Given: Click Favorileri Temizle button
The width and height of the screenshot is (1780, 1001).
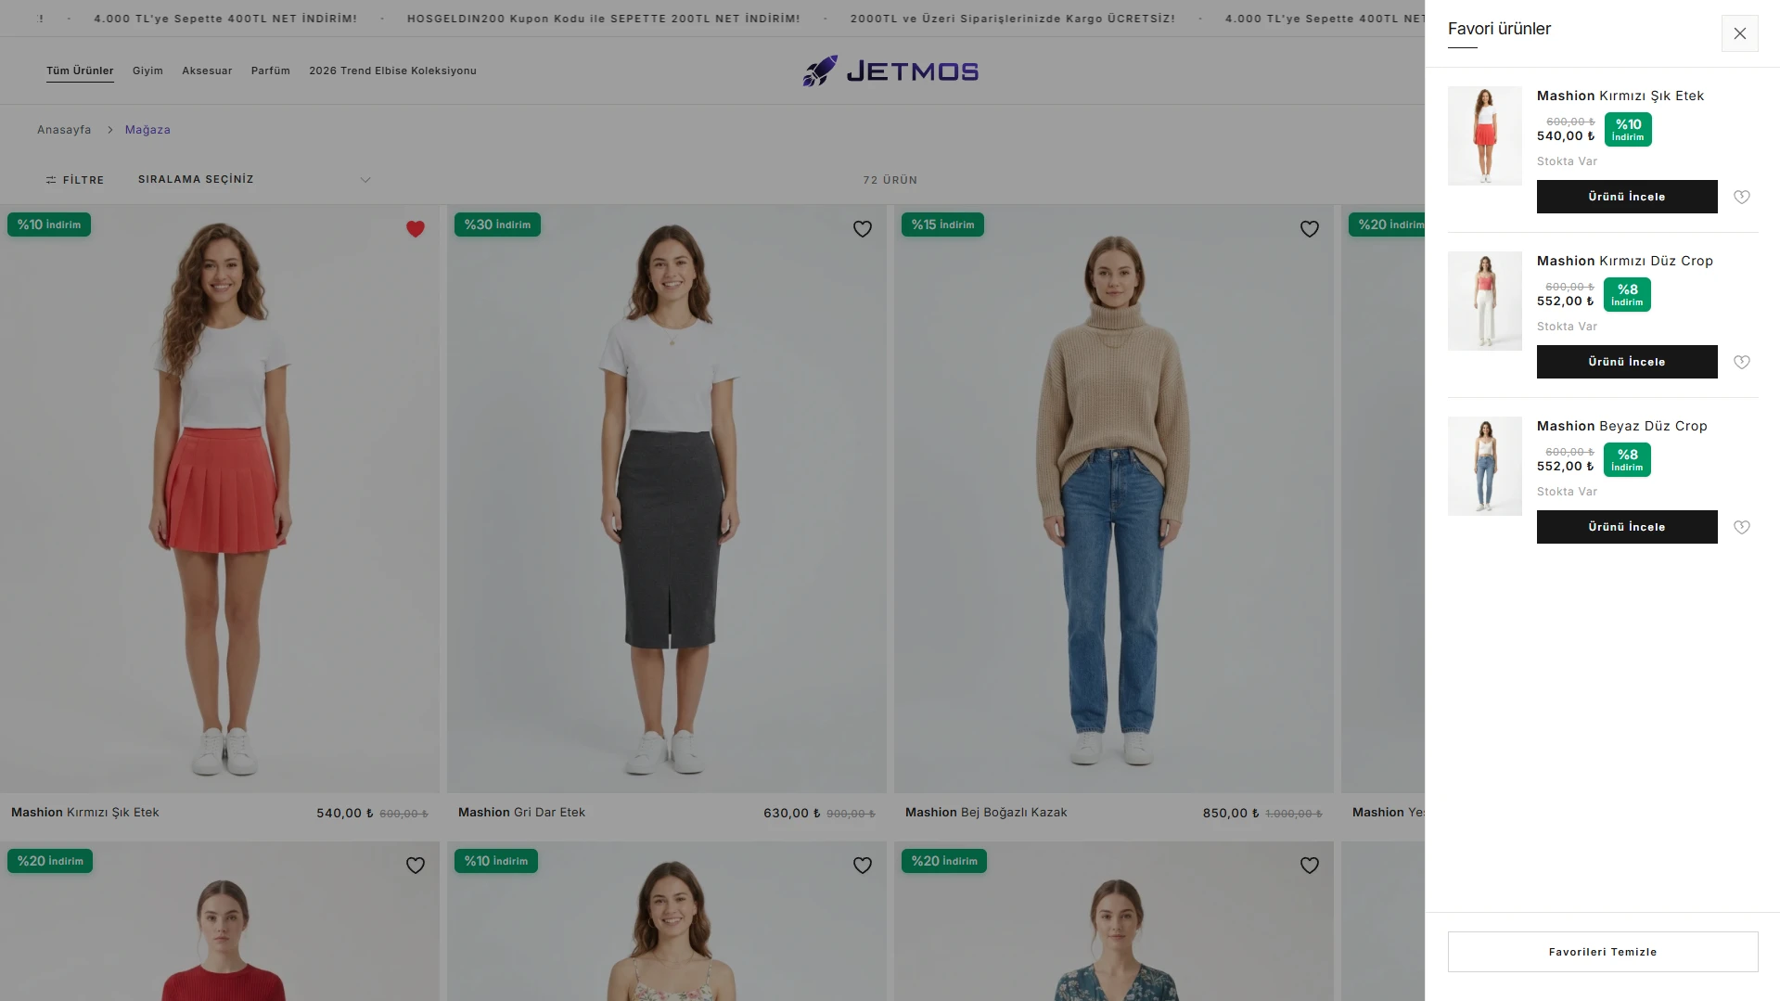Looking at the screenshot, I should pos(1602,952).
